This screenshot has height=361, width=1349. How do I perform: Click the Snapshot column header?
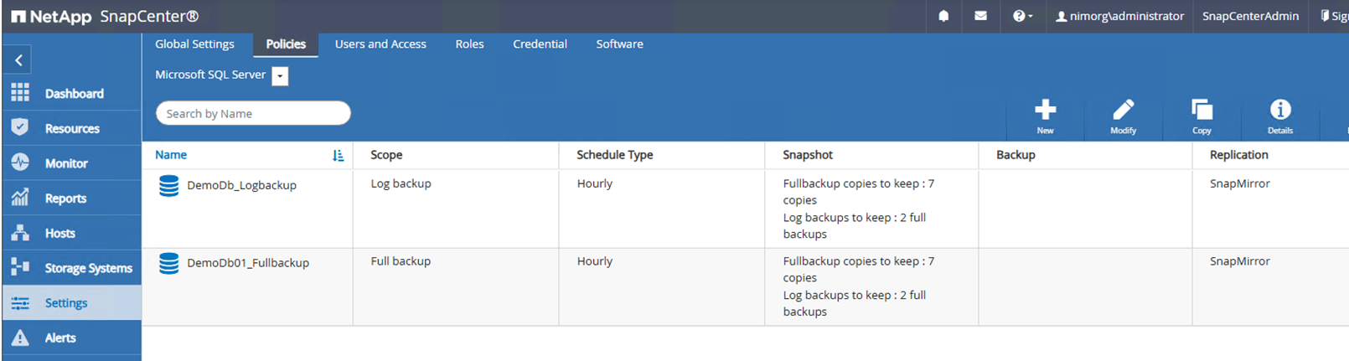pos(808,155)
